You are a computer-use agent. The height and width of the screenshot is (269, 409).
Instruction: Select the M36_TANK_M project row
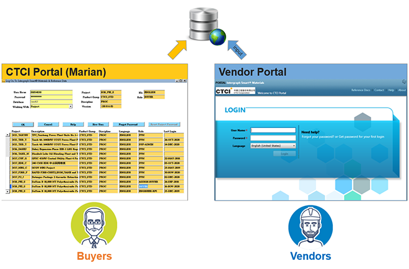click(x=97, y=154)
